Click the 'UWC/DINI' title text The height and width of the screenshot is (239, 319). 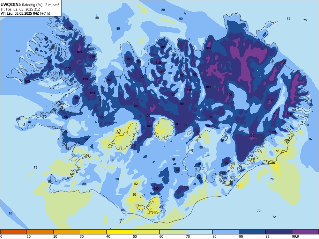10,5
